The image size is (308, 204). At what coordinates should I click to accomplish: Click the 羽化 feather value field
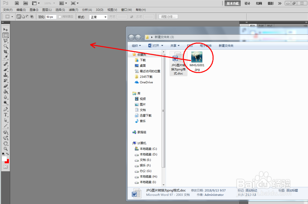click(x=51, y=17)
